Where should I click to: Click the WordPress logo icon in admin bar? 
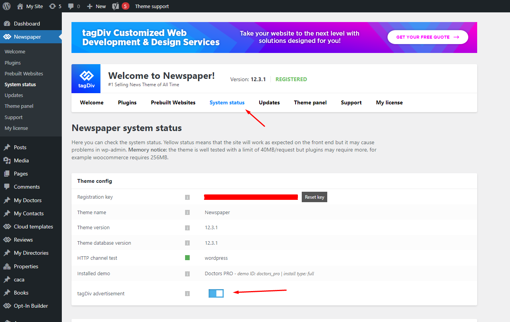tap(7, 6)
